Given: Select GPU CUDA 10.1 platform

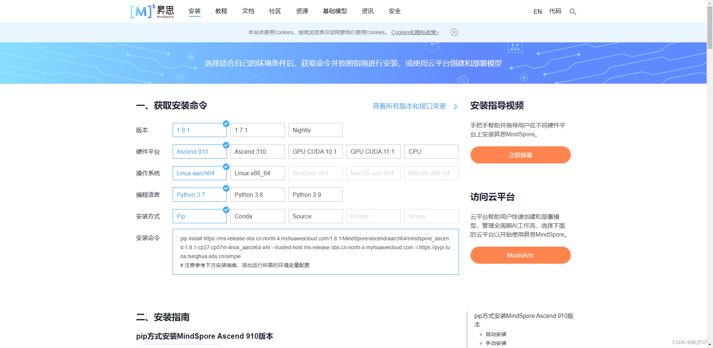Looking at the screenshot, I should tap(316, 152).
